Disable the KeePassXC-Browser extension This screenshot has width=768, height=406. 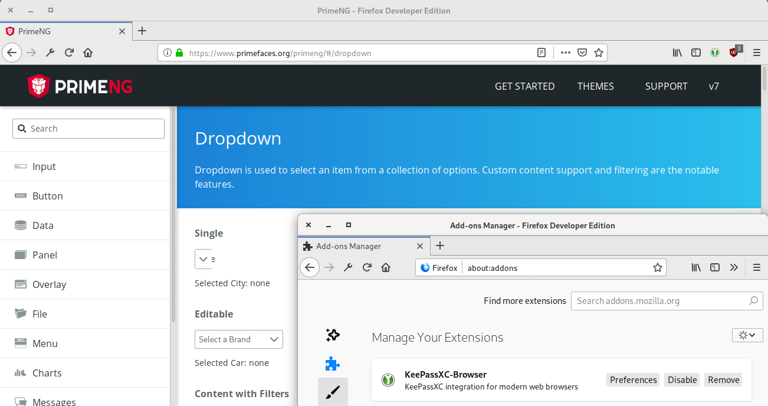click(x=681, y=379)
